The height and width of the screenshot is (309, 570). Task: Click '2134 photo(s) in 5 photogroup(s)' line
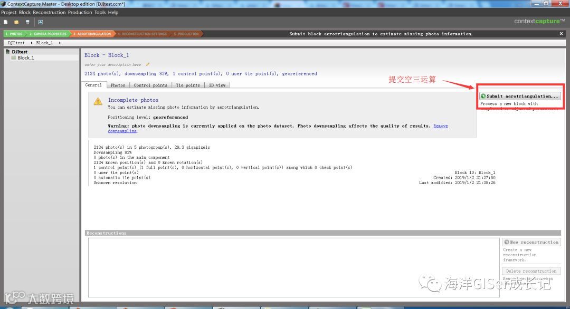point(151,148)
